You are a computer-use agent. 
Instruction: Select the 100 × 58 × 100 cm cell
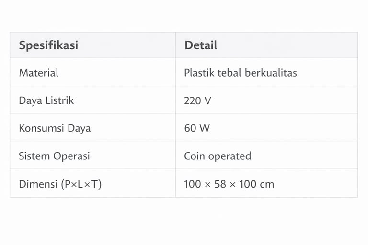229,184
